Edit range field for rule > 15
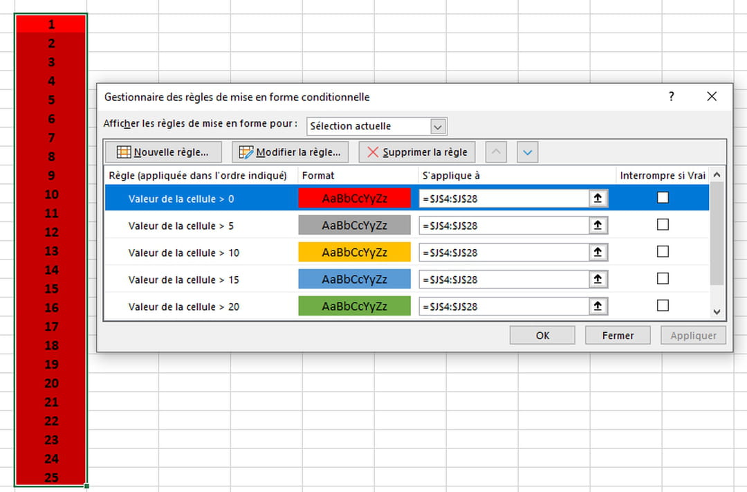The width and height of the screenshot is (747, 492). point(504,280)
